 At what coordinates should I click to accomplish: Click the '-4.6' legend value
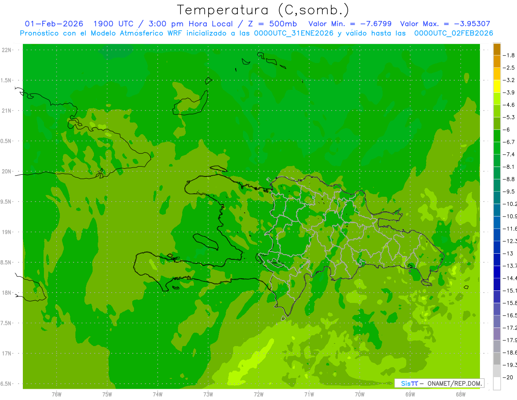click(x=508, y=105)
